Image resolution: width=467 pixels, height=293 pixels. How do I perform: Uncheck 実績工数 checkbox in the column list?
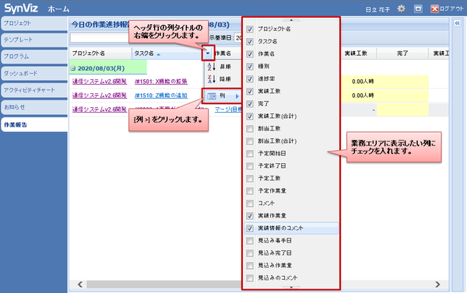(250, 92)
